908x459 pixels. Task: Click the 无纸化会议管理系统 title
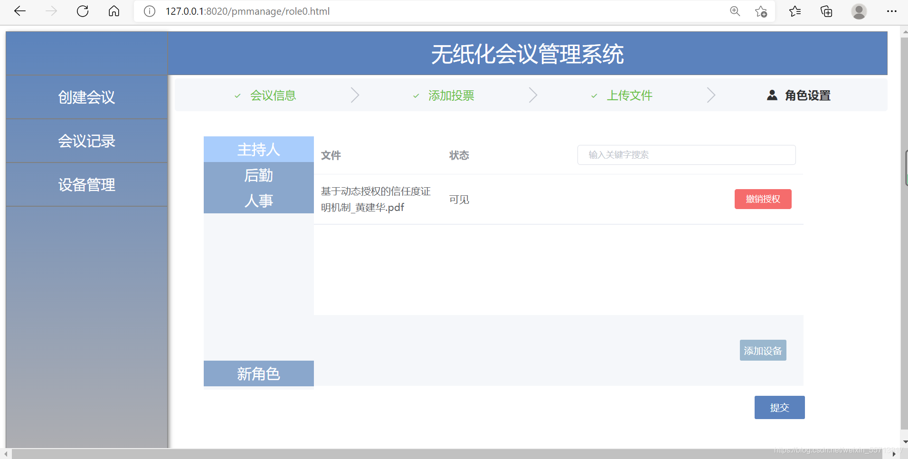(527, 54)
